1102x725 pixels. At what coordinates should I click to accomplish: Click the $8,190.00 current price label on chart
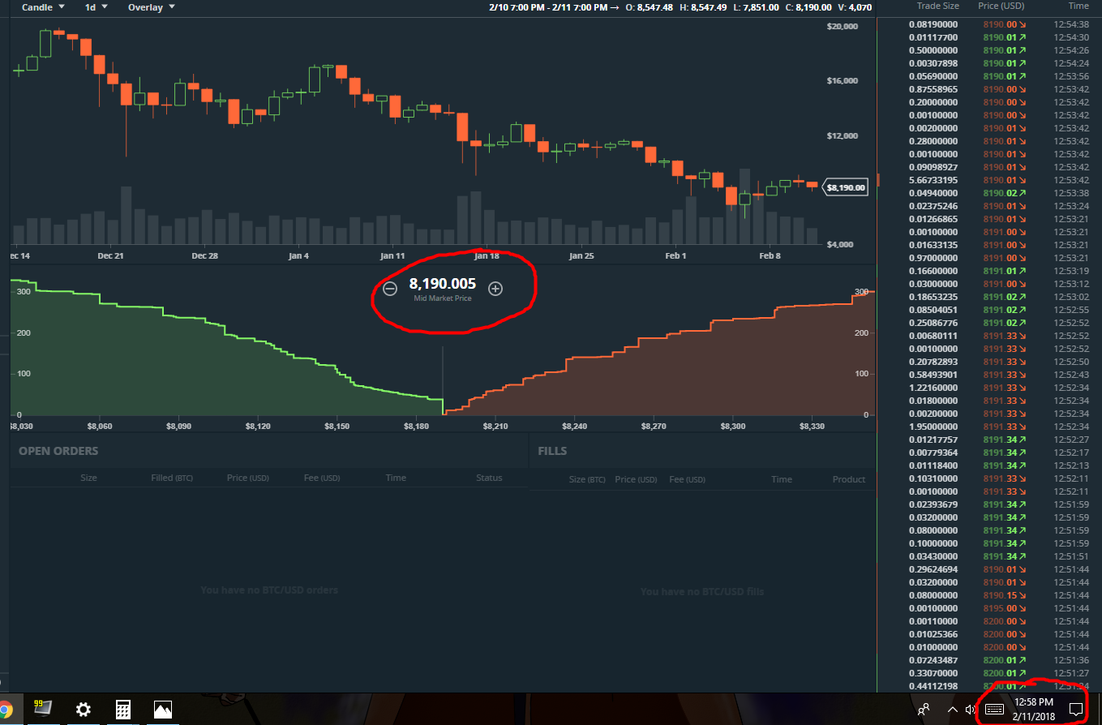846,187
